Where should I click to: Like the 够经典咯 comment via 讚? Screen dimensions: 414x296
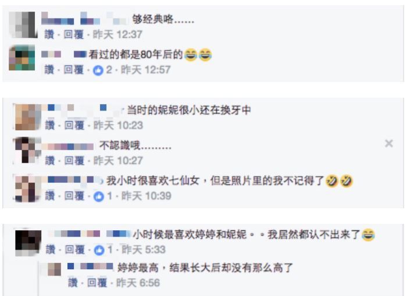coord(49,34)
